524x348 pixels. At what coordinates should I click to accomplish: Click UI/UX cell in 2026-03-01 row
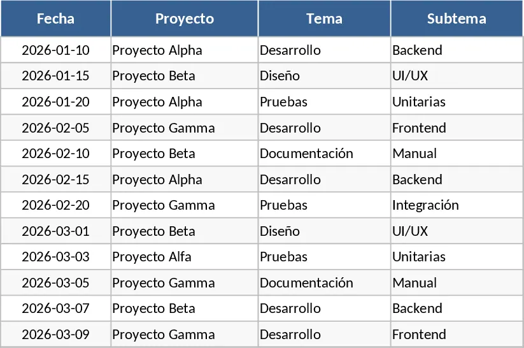(457, 231)
